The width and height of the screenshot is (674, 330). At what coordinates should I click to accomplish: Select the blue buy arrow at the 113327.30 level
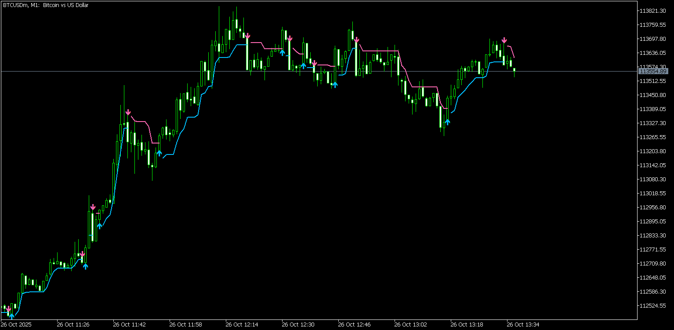click(447, 122)
